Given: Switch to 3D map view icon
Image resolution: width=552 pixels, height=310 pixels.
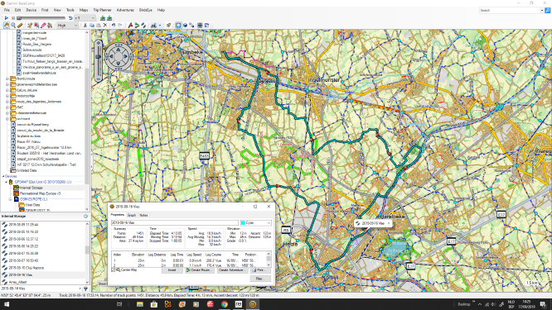Looking at the screenshot, I should [185, 26].
